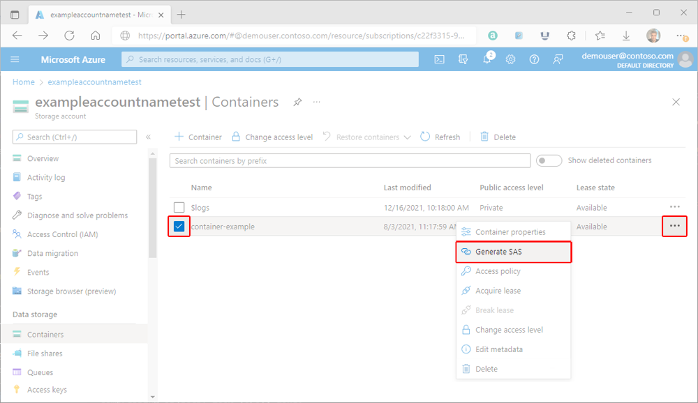Viewport: 698px width, 403px height.
Task: Open tab actions menu icon at top left
Action: (15, 15)
